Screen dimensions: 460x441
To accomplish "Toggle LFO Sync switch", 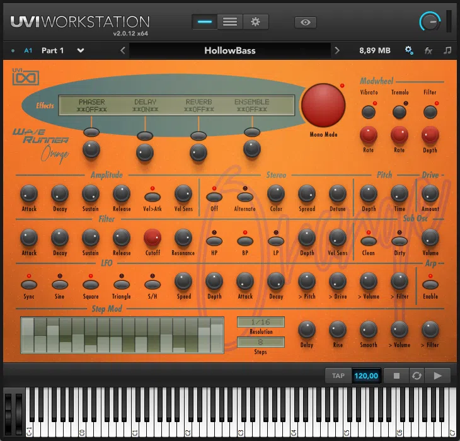I will (28, 283).
